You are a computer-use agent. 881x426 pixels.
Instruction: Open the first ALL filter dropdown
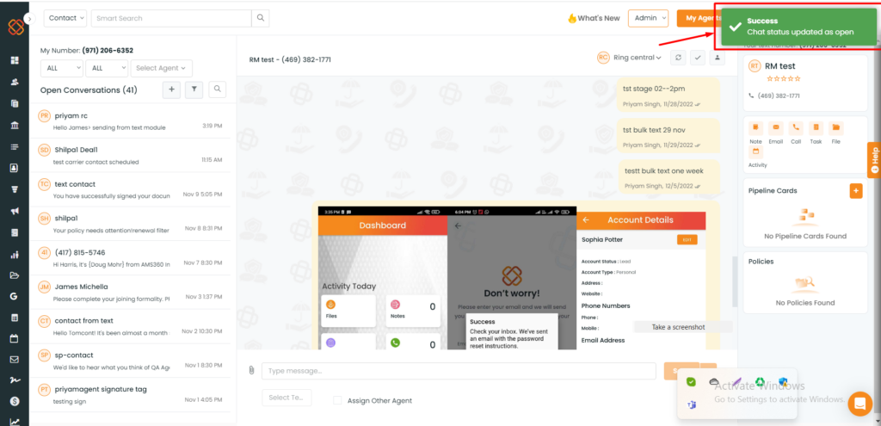(62, 68)
